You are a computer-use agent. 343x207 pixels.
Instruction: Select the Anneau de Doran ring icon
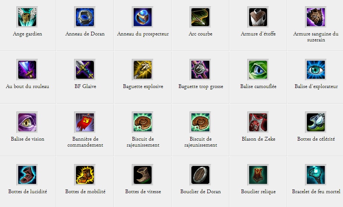tap(85, 17)
